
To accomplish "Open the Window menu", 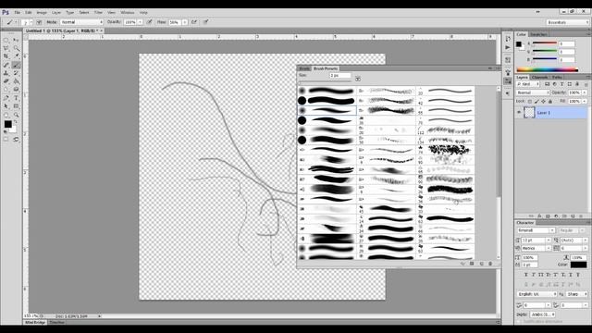I will 128,12.
